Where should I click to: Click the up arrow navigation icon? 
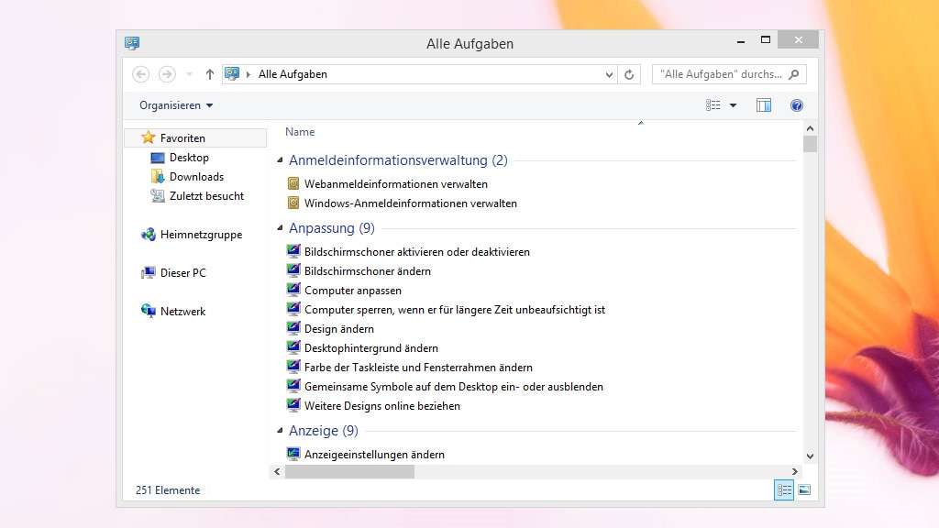209,74
